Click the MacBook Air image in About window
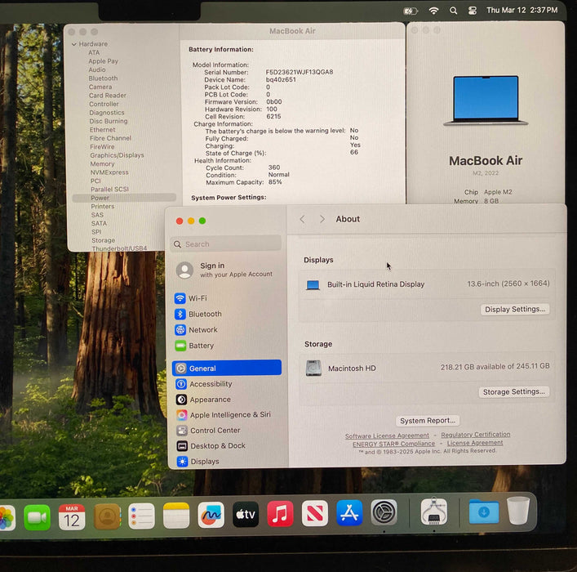Image resolution: width=577 pixels, height=572 pixels. tap(486, 101)
